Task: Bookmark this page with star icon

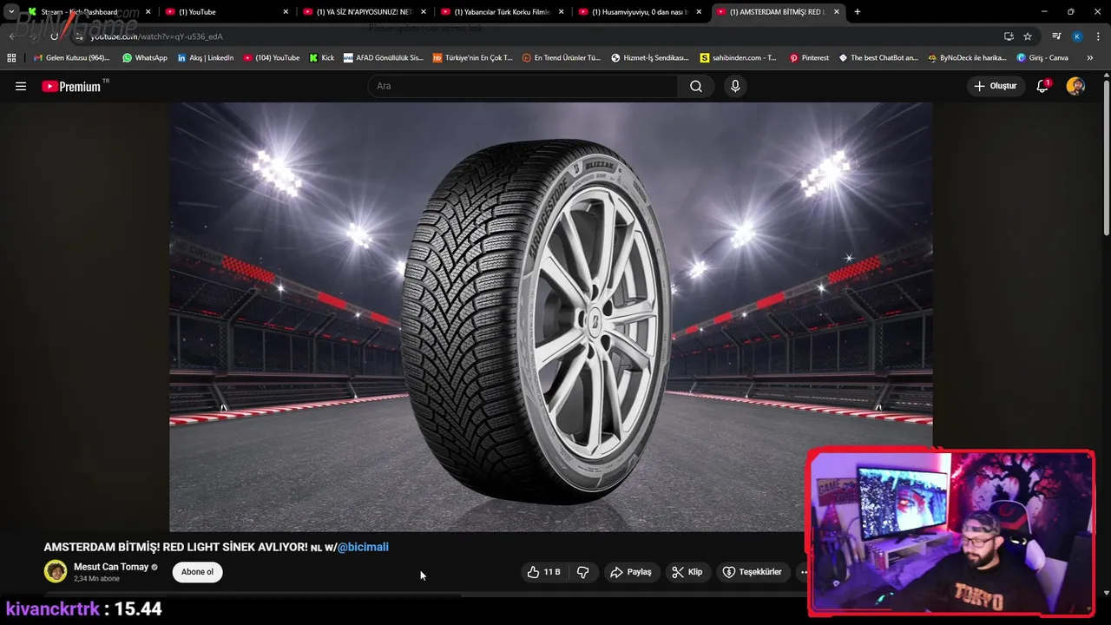Action: 1028,36
